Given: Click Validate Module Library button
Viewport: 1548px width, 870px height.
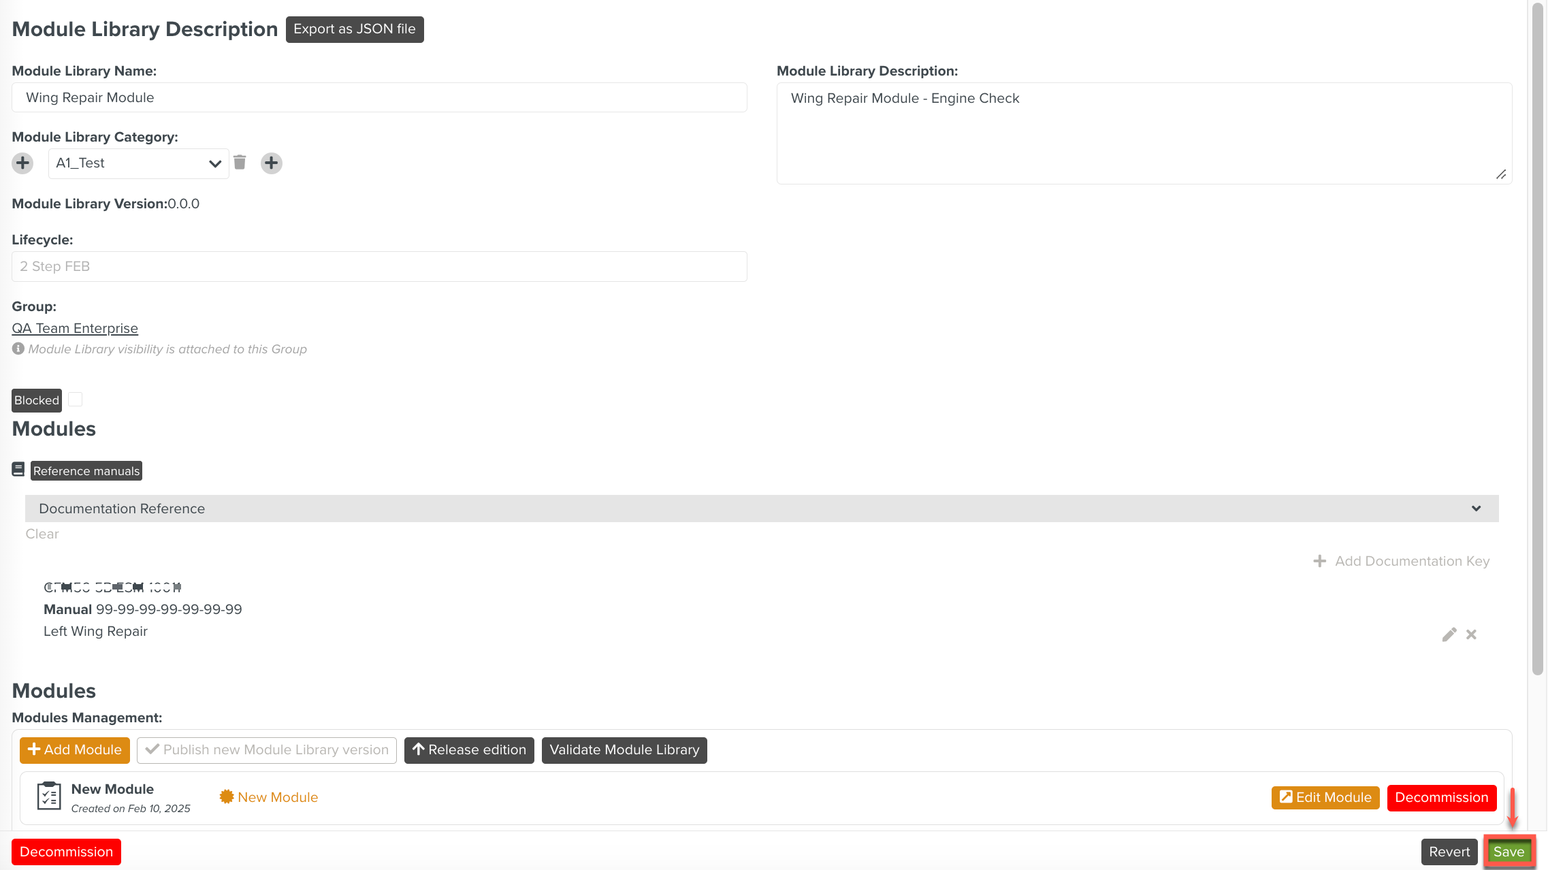Looking at the screenshot, I should [x=624, y=750].
